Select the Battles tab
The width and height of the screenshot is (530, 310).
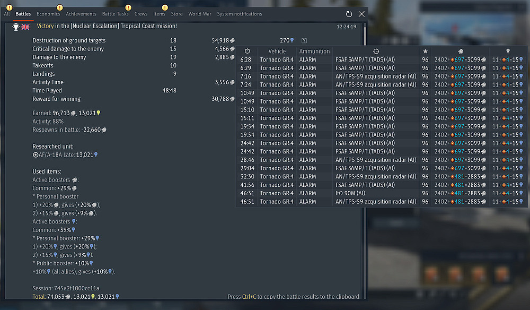point(23,14)
